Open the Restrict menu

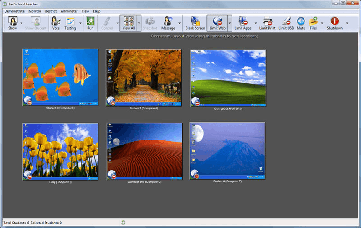point(51,11)
